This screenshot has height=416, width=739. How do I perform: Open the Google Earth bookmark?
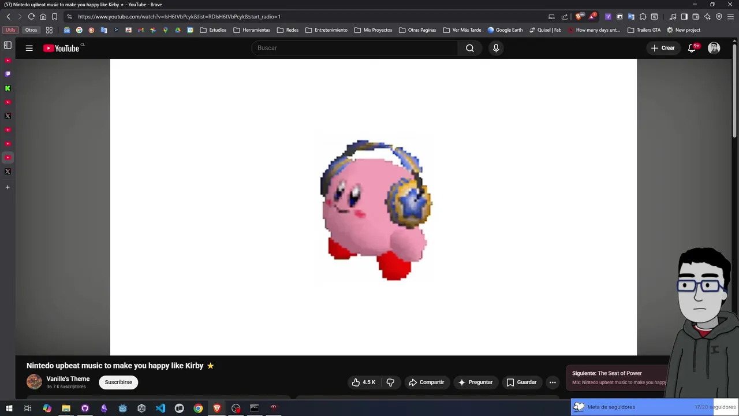click(x=505, y=30)
